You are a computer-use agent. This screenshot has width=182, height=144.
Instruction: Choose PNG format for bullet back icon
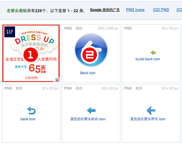tap(128, 28)
